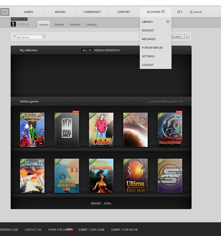The image size is (221, 236).
Task: Click the Library count badge
Action: (x=168, y=22)
